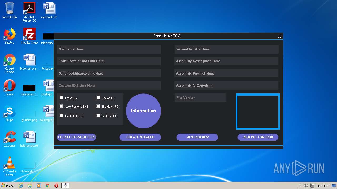337x189 pixels.
Task: Open Opera from the taskbar
Action: (56, 186)
